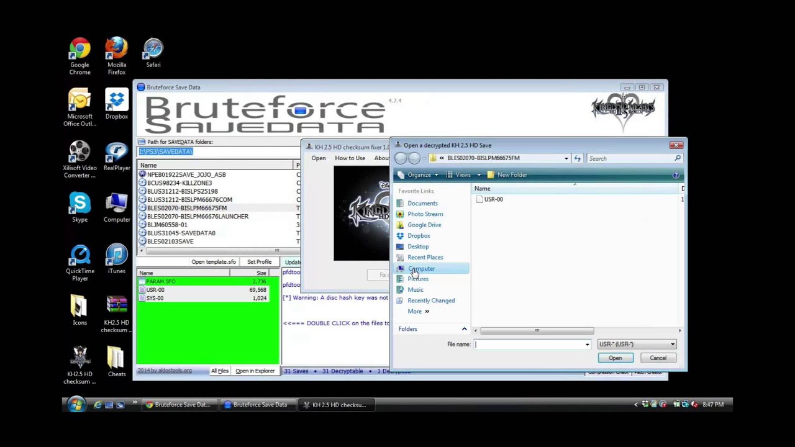The image size is (795, 447).
Task: Select the USR-00 file in dialog list
Action: [x=489, y=199]
